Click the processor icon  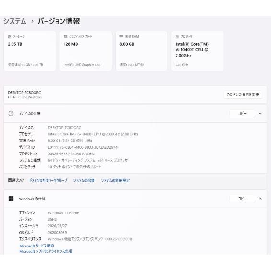pyautogui.click(x=177, y=36)
